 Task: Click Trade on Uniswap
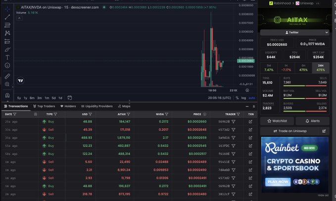(x=290, y=131)
